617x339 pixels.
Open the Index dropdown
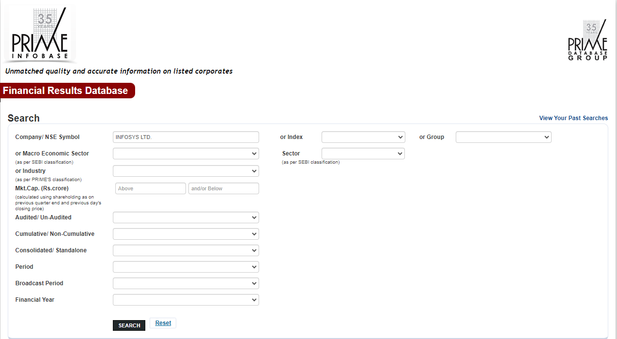coord(363,137)
